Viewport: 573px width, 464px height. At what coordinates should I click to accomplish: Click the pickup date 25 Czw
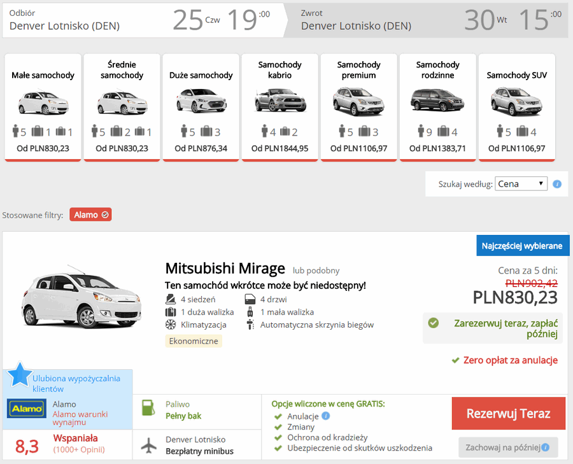tap(196, 20)
